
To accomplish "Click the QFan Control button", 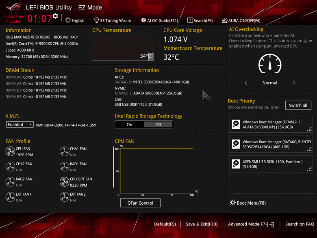I will (x=140, y=203).
